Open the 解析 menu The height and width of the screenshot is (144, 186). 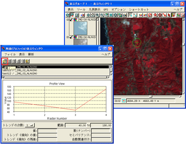[x=31, y=55]
